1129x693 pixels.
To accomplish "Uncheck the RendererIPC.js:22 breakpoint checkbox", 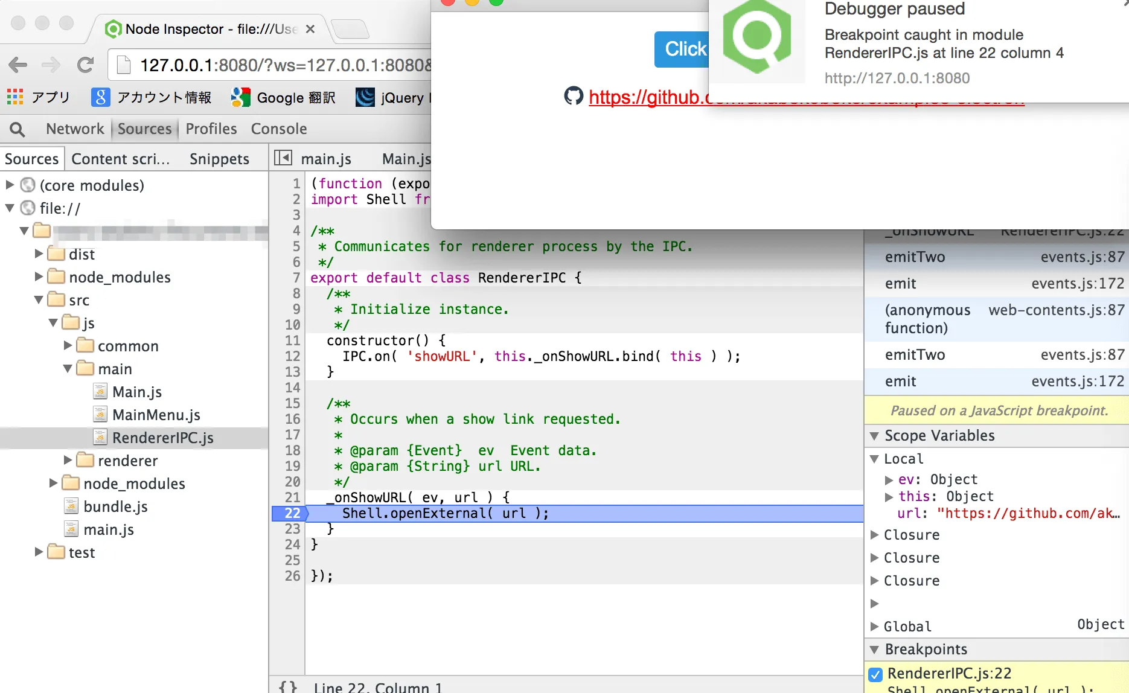I will 875,674.
